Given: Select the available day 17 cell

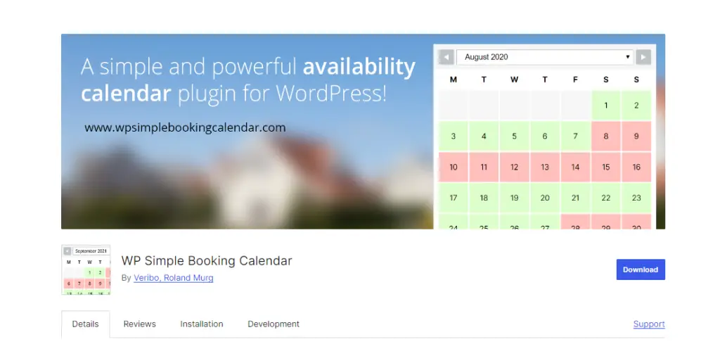Looking at the screenshot, I should [454, 198].
